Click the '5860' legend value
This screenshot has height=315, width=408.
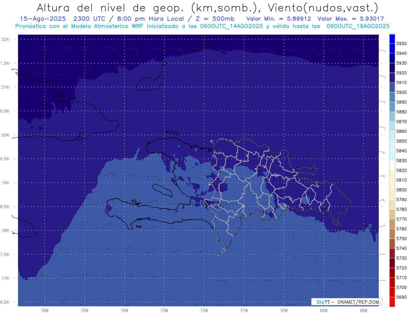401,131
